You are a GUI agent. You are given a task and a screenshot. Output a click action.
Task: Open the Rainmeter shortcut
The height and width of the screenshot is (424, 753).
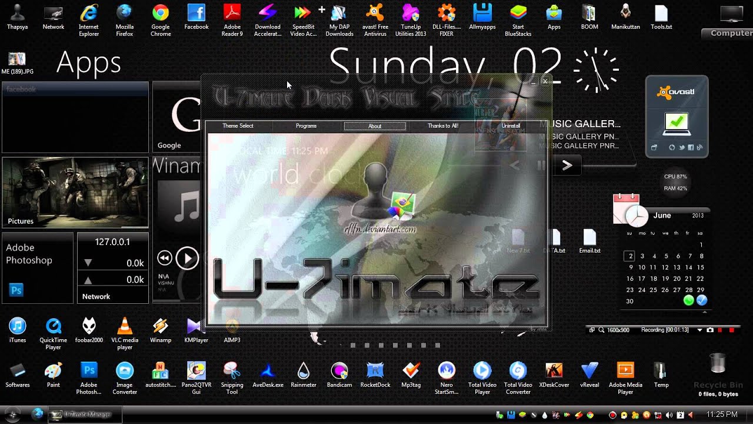point(304,375)
